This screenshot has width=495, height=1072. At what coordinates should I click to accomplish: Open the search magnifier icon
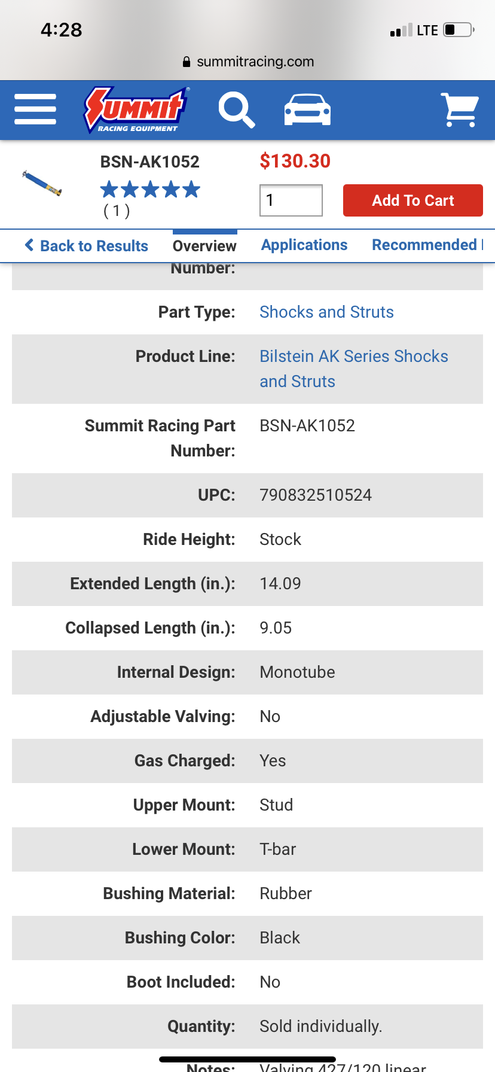click(x=237, y=110)
